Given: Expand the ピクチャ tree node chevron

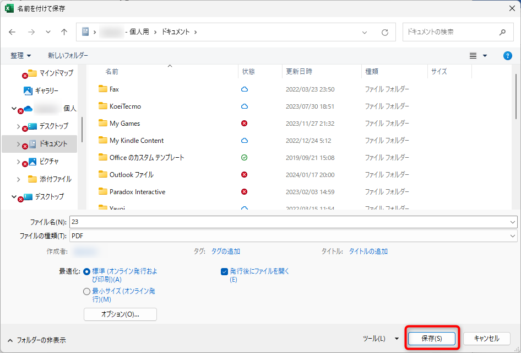Looking at the screenshot, I should point(18,162).
